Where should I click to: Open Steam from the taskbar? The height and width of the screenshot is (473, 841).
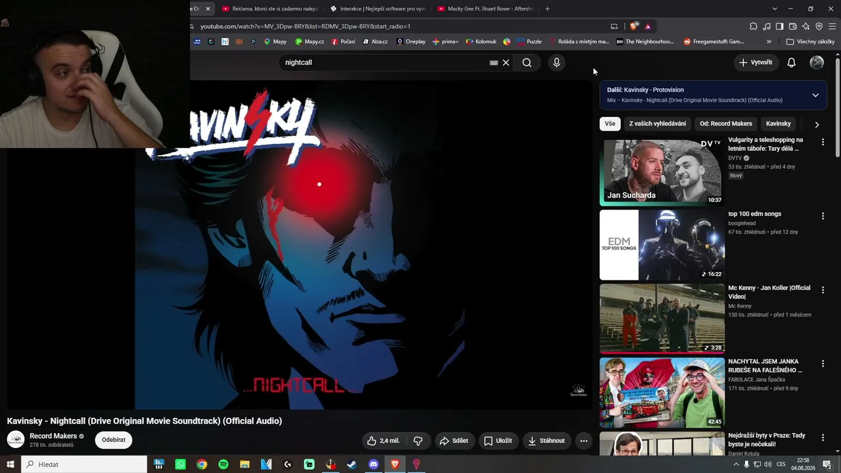click(352, 464)
